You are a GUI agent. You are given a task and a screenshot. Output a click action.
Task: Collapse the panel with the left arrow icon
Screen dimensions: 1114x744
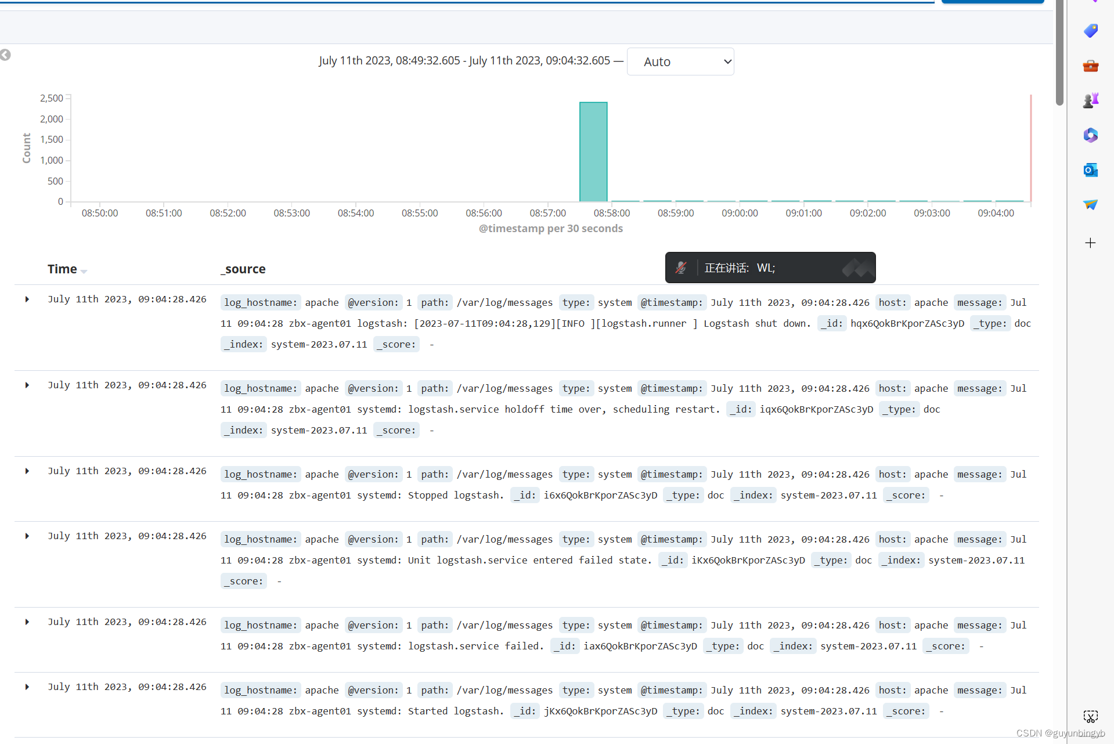(6, 55)
